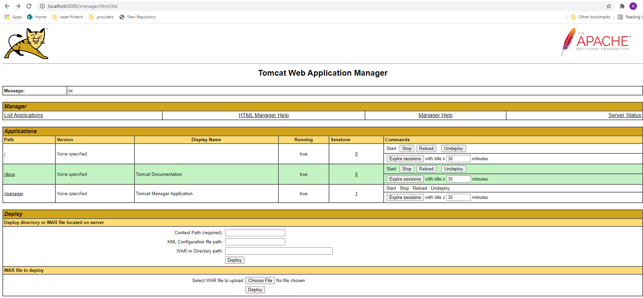The width and height of the screenshot is (643, 298).
Task: Click the /manager sessions count link
Action: point(356,194)
